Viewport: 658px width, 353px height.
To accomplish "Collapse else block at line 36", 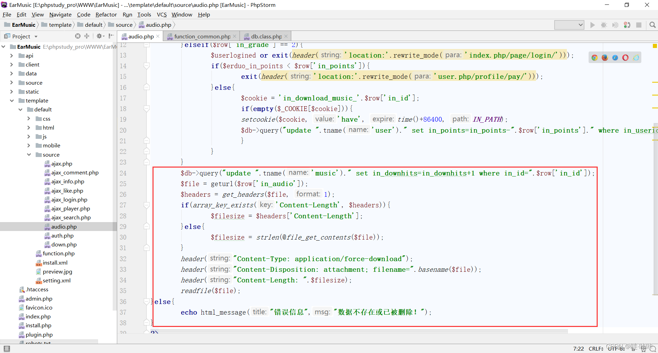I will point(147,302).
